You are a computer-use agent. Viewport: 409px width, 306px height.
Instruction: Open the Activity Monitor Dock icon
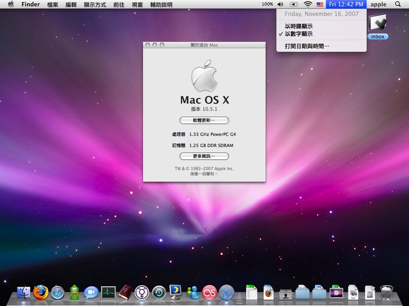tap(108, 293)
